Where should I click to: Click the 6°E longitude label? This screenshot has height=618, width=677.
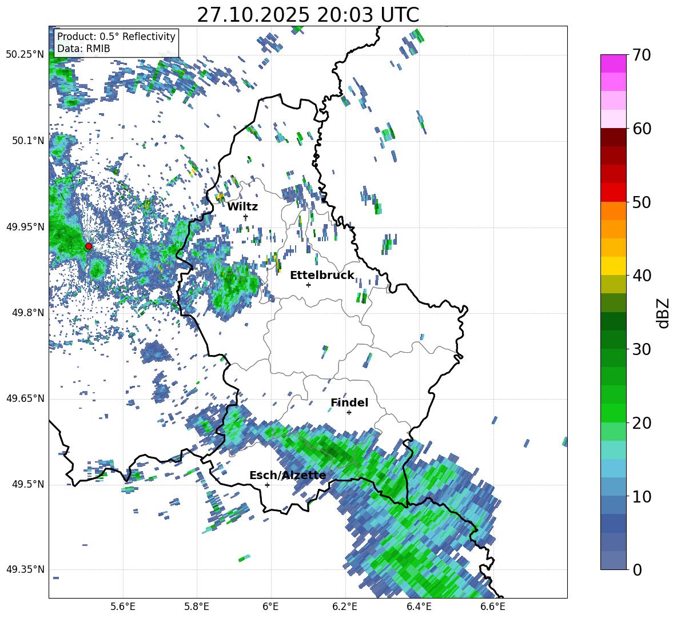270,607
